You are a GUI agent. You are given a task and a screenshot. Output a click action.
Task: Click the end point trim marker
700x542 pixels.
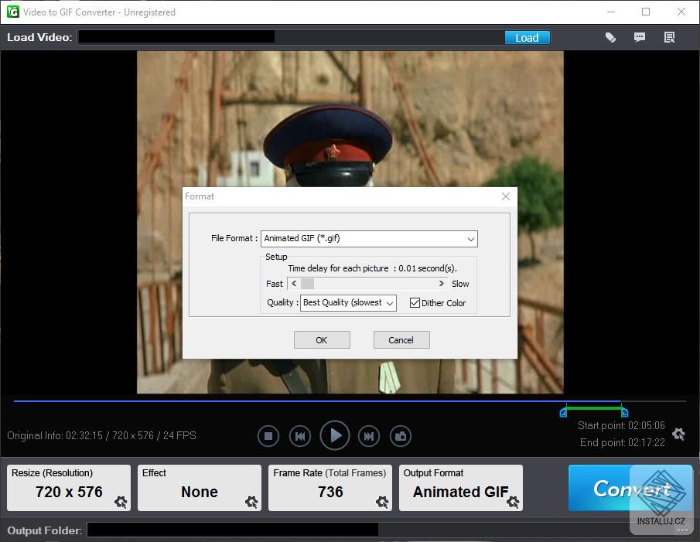pos(625,413)
